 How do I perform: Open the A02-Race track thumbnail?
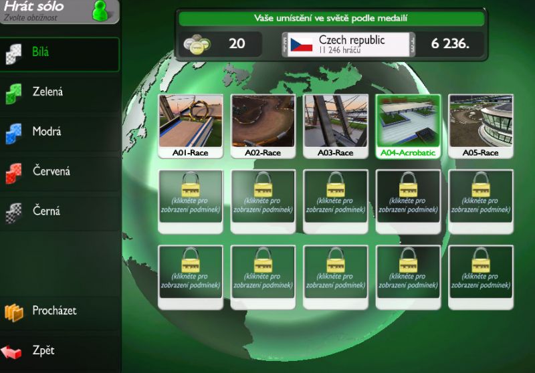coord(263,126)
